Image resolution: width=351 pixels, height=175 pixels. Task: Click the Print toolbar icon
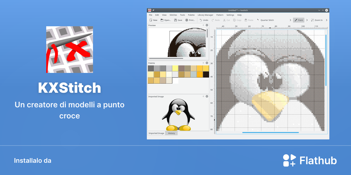click(187, 20)
